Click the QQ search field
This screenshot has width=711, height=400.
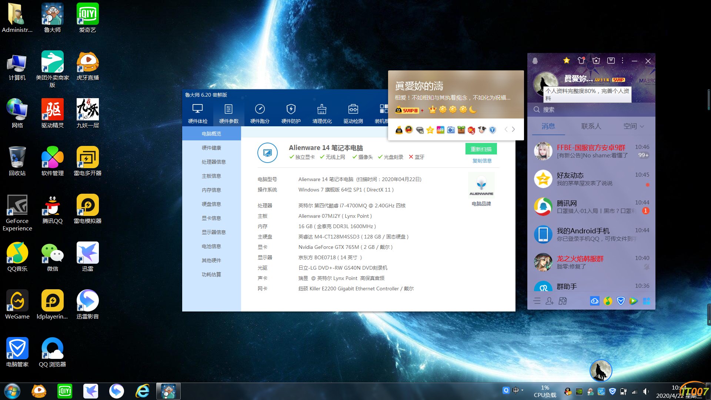[591, 110]
